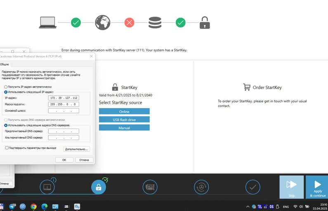Switch to the 'Общие' tab
The height and width of the screenshot is (211, 328).
tap(5, 64)
